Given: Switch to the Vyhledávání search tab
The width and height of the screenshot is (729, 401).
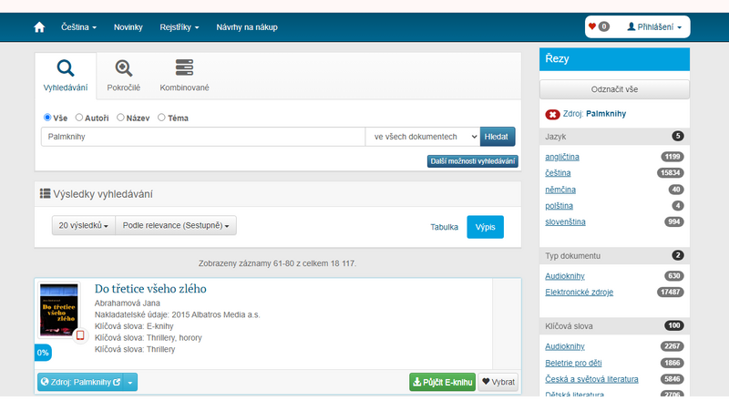Looking at the screenshot, I should [66, 76].
